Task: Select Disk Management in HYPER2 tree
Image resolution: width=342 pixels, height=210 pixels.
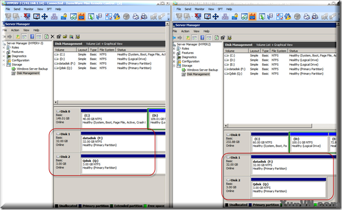Action: pyautogui.click(x=198, y=74)
